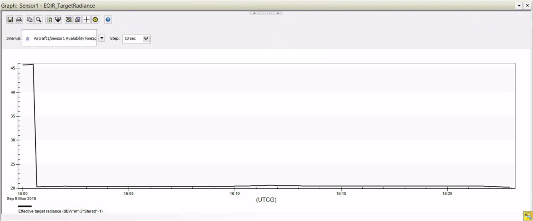Click the zoom out magnifier icon

click(x=38, y=20)
